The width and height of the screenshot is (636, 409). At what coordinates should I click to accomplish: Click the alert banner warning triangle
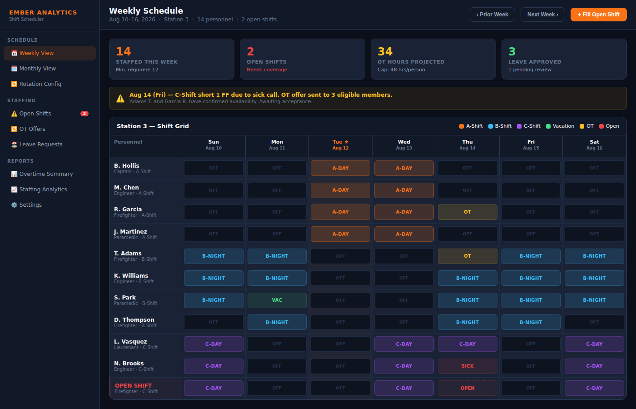[120, 98]
